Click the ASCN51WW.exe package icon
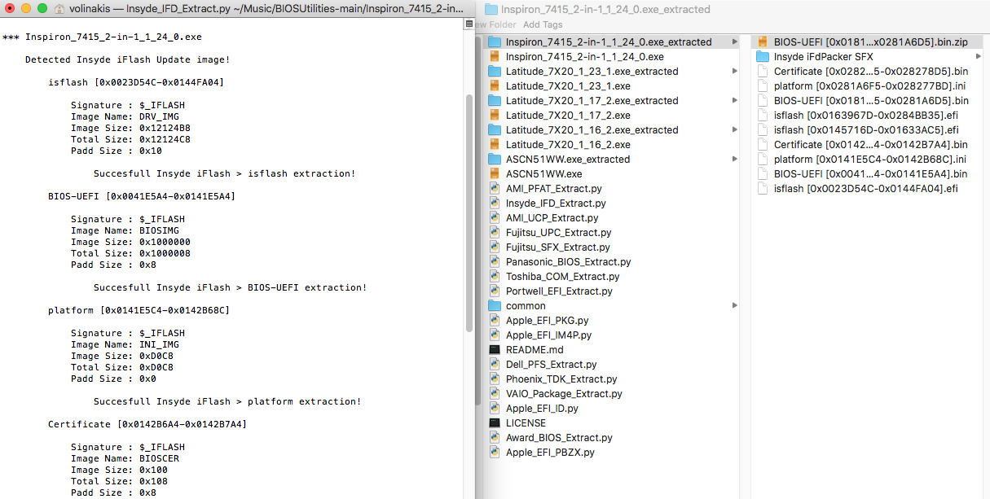Viewport: 990px width, 499px height. pos(495,174)
